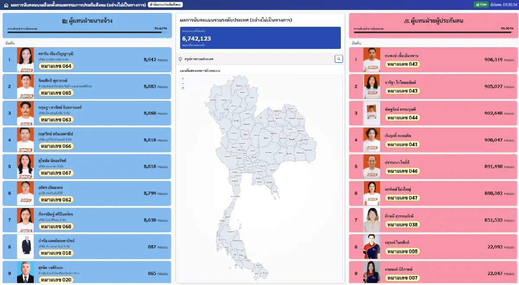Click the สำนักงานประกันสังคม badge in the header
The width and height of the screenshot is (519, 285).
point(165,4)
